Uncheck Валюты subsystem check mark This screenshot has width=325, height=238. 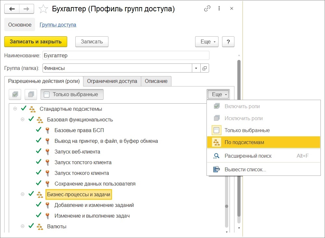pos(31,226)
